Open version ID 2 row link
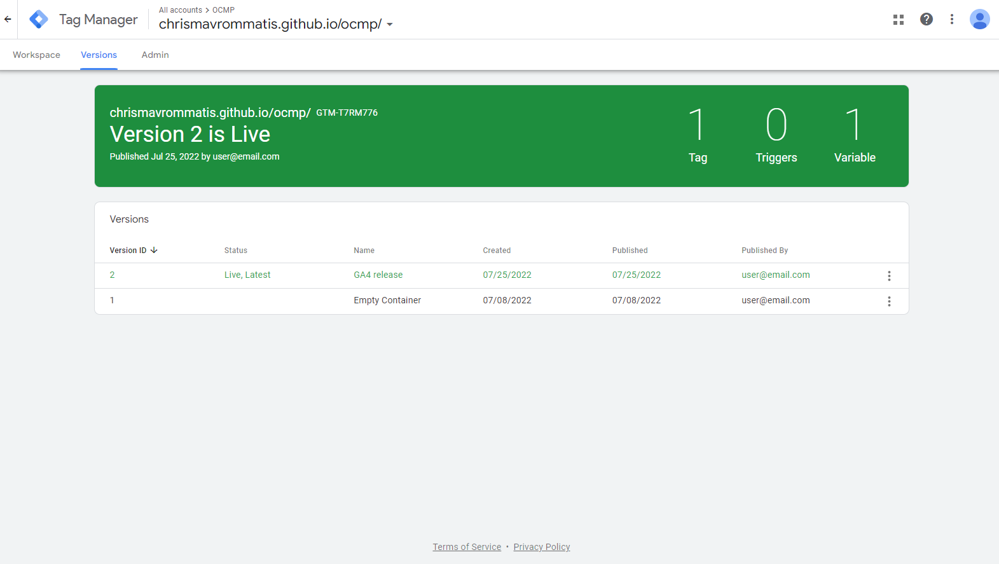Viewport: 999px width, 564px height. click(x=112, y=275)
